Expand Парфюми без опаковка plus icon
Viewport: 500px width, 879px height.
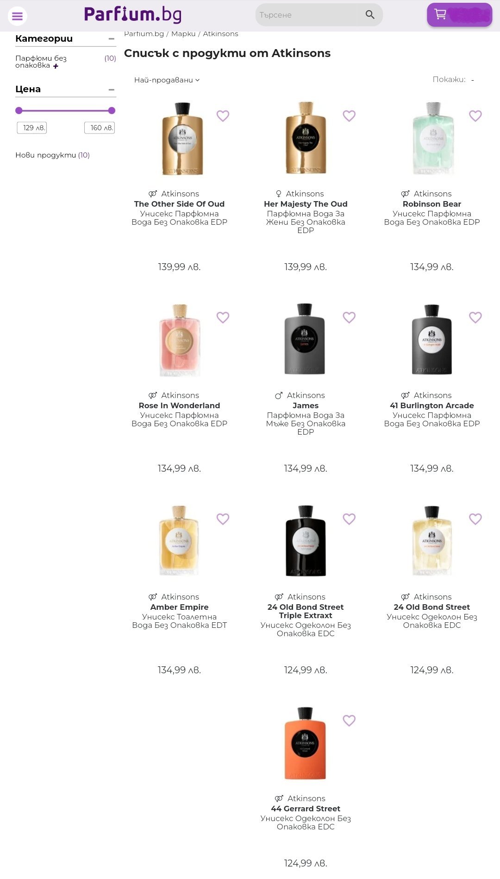point(56,66)
